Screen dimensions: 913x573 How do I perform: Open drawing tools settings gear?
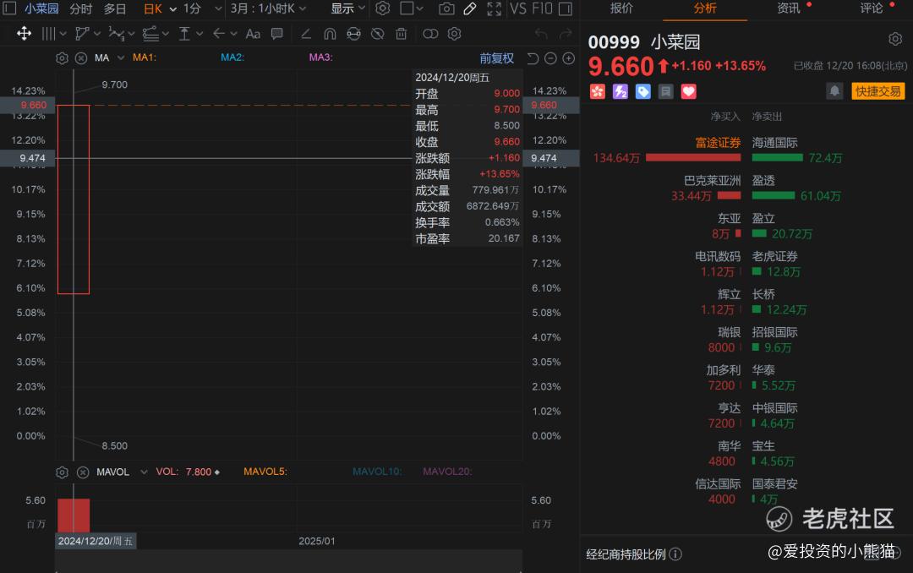tap(454, 34)
